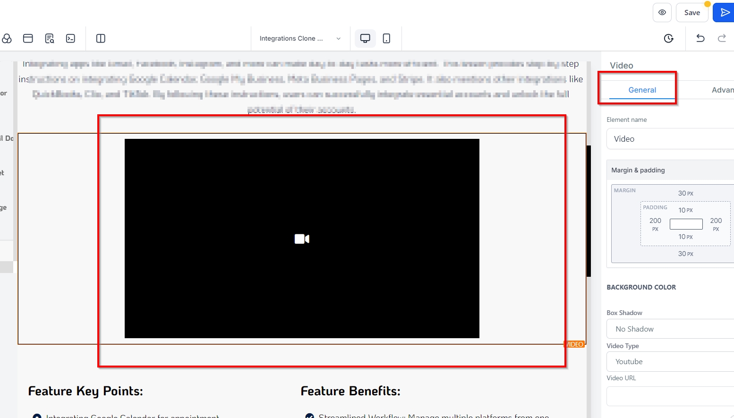The width and height of the screenshot is (734, 418).
Task: Click the blue publish paper-plane button
Action: tap(724, 13)
